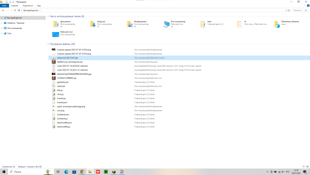Open the Документы folder icon
310x175 pixels.
click(56, 24)
